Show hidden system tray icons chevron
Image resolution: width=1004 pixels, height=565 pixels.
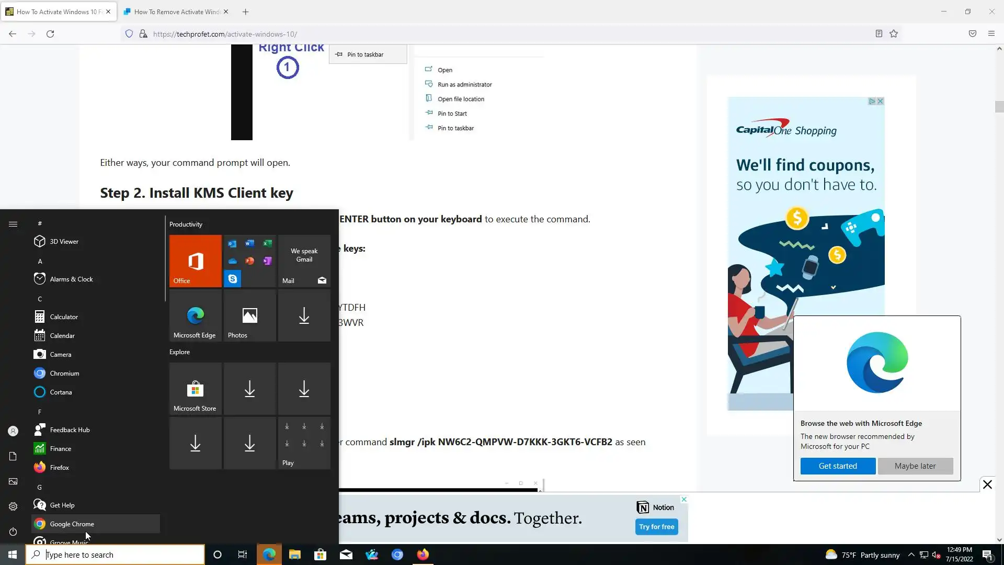coord(911,555)
